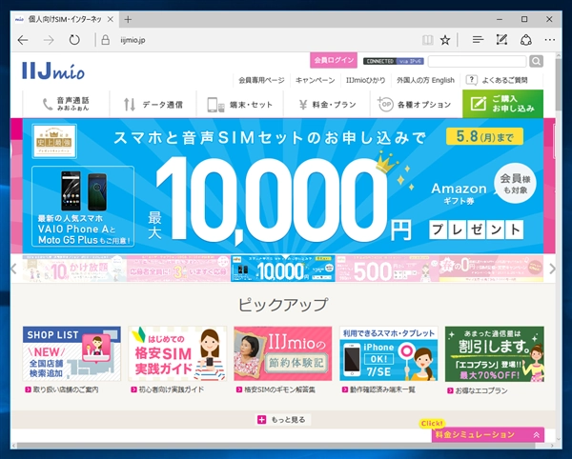Click the site search magnifier button

(x=536, y=61)
